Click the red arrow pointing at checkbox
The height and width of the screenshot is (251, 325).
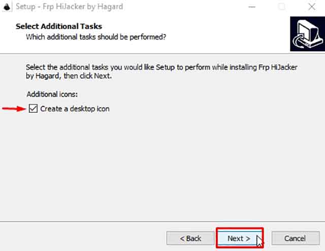coord(14,108)
